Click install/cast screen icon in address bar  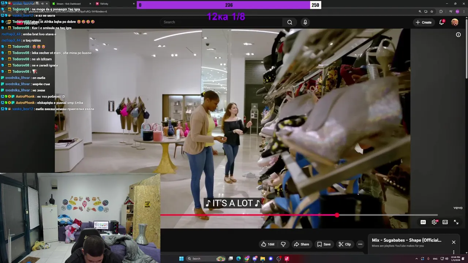click(426, 11)
